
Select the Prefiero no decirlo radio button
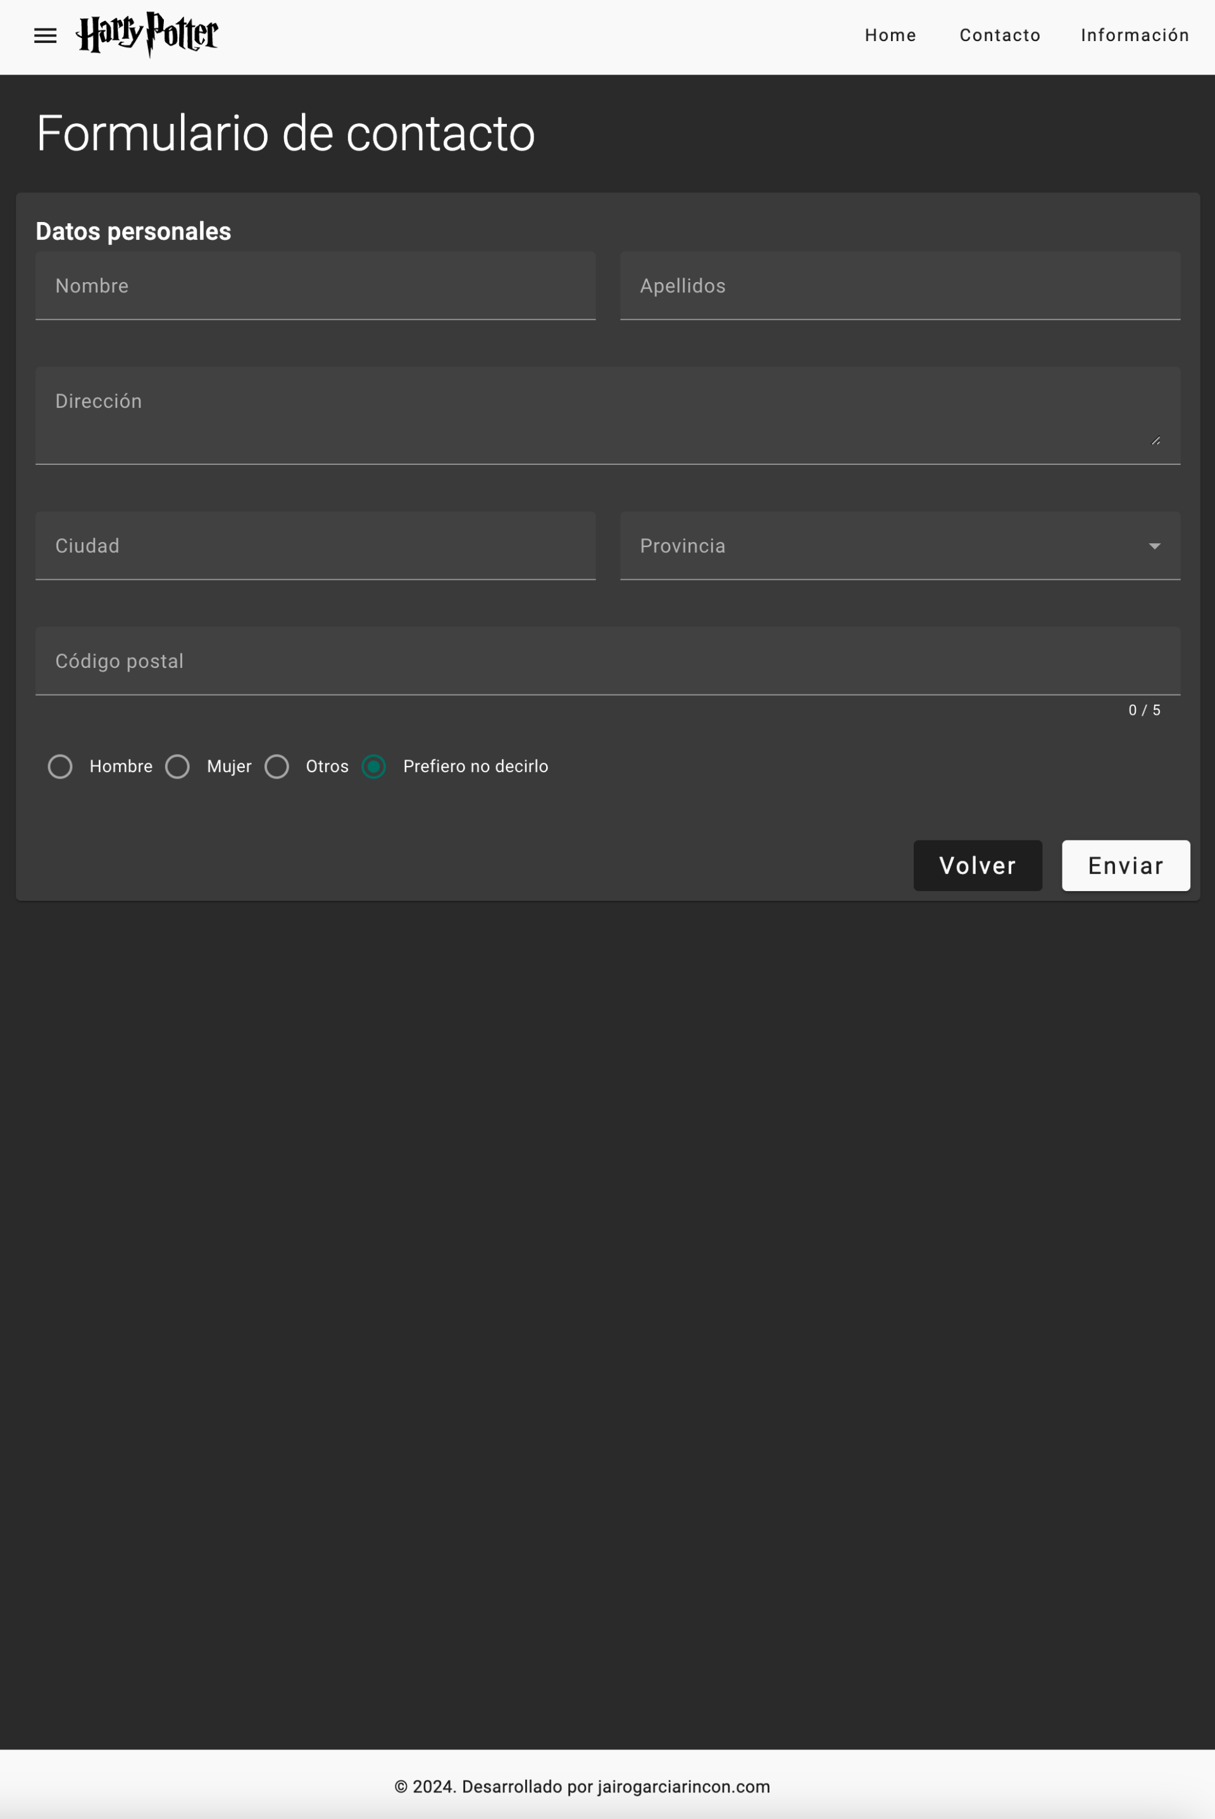(x=373, y=766)
